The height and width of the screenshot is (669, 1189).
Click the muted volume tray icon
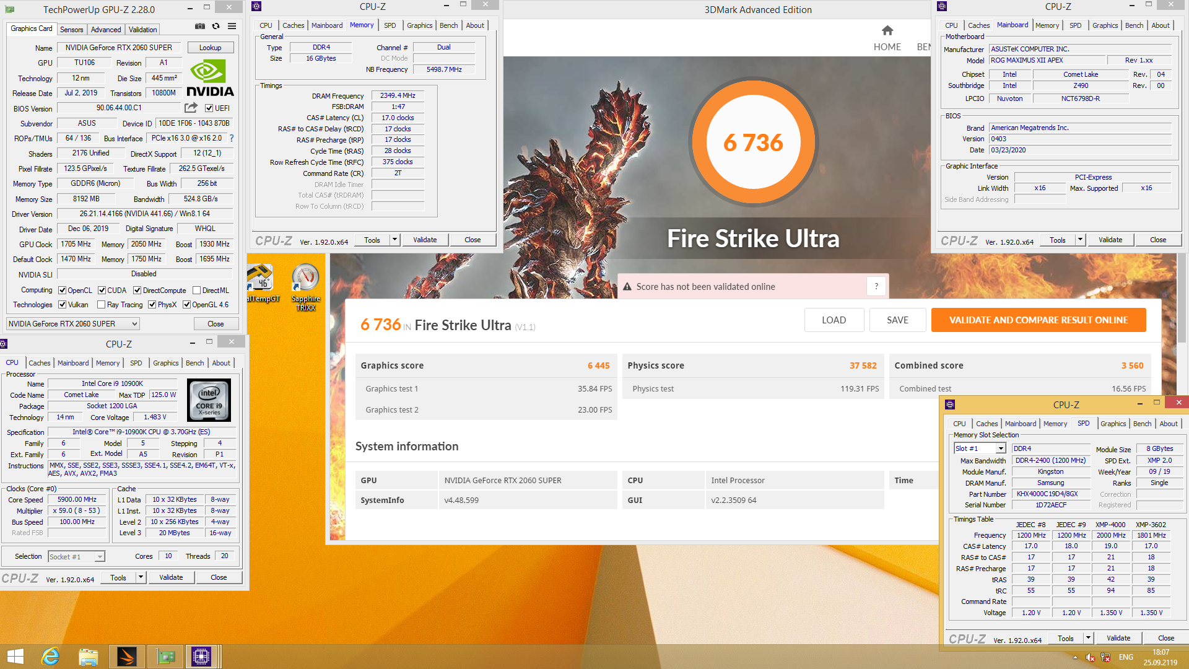tap(1090, 657)
